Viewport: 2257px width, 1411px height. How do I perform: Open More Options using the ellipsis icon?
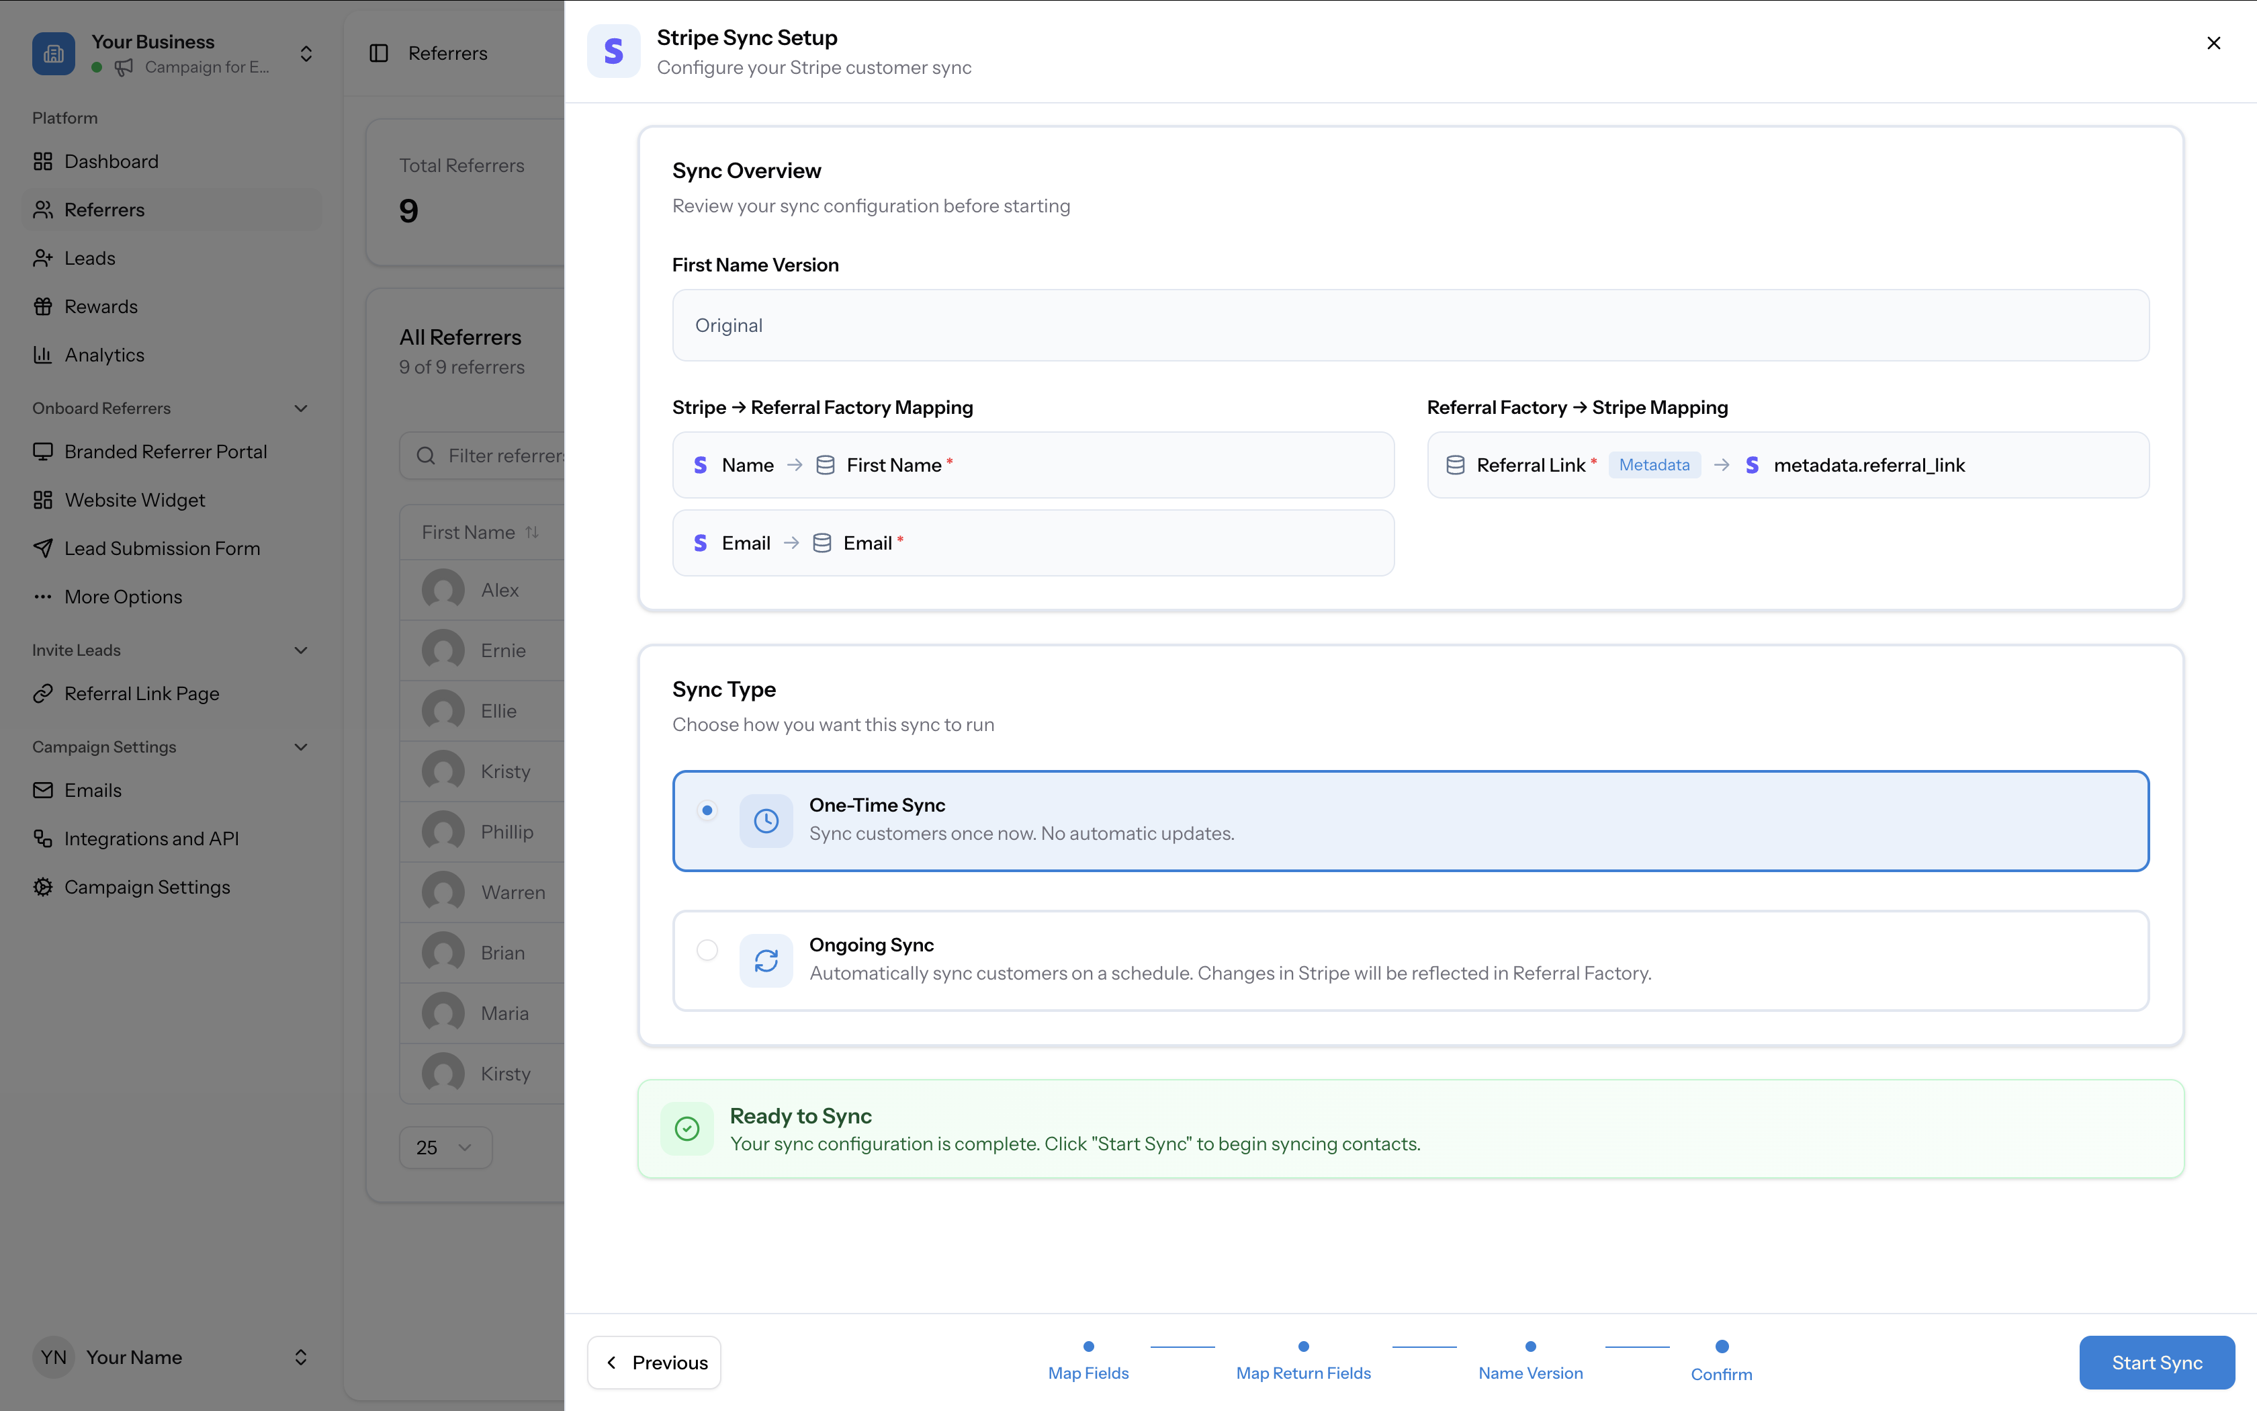(x=43, y=597)
